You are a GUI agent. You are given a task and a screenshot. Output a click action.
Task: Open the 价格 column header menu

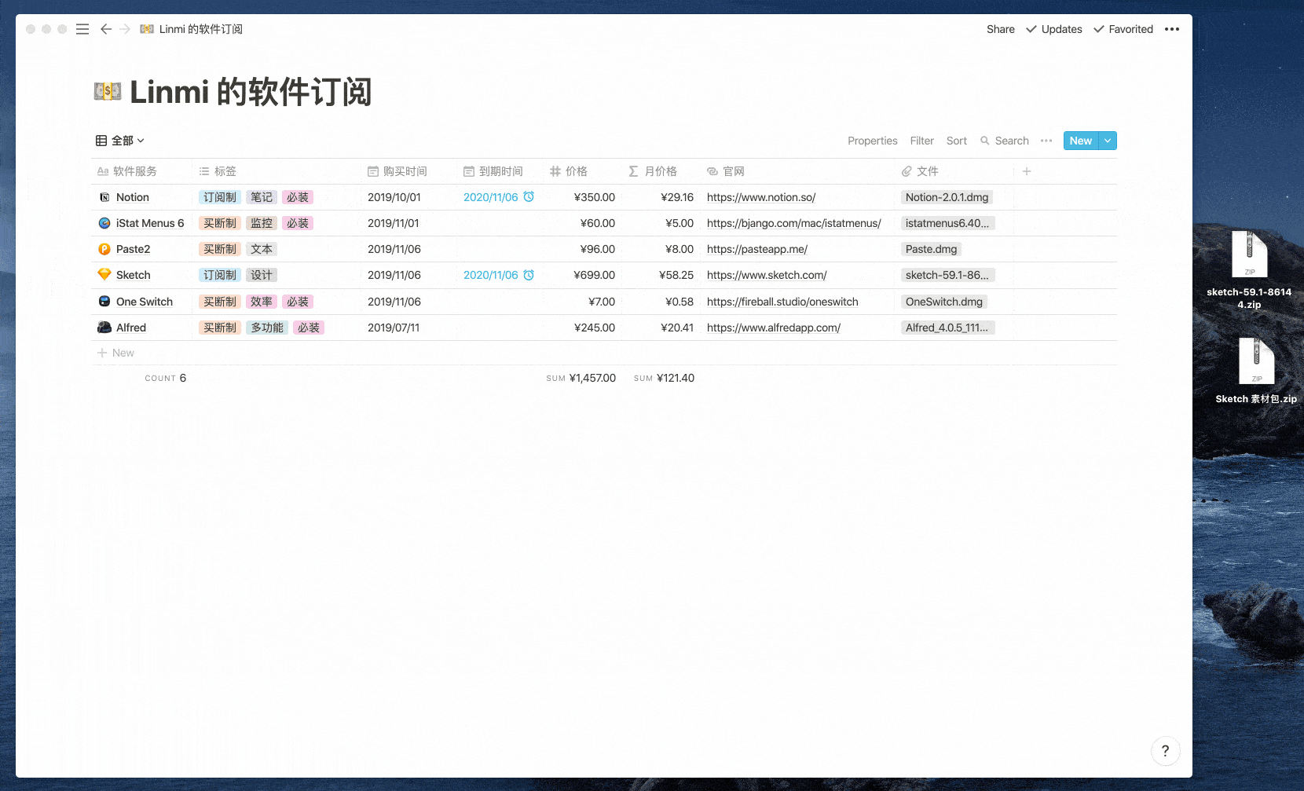point(583,171)
